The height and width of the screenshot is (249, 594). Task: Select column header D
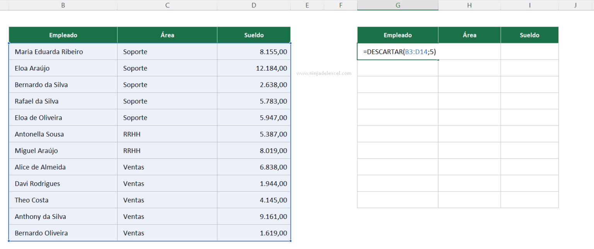(254, 5)
